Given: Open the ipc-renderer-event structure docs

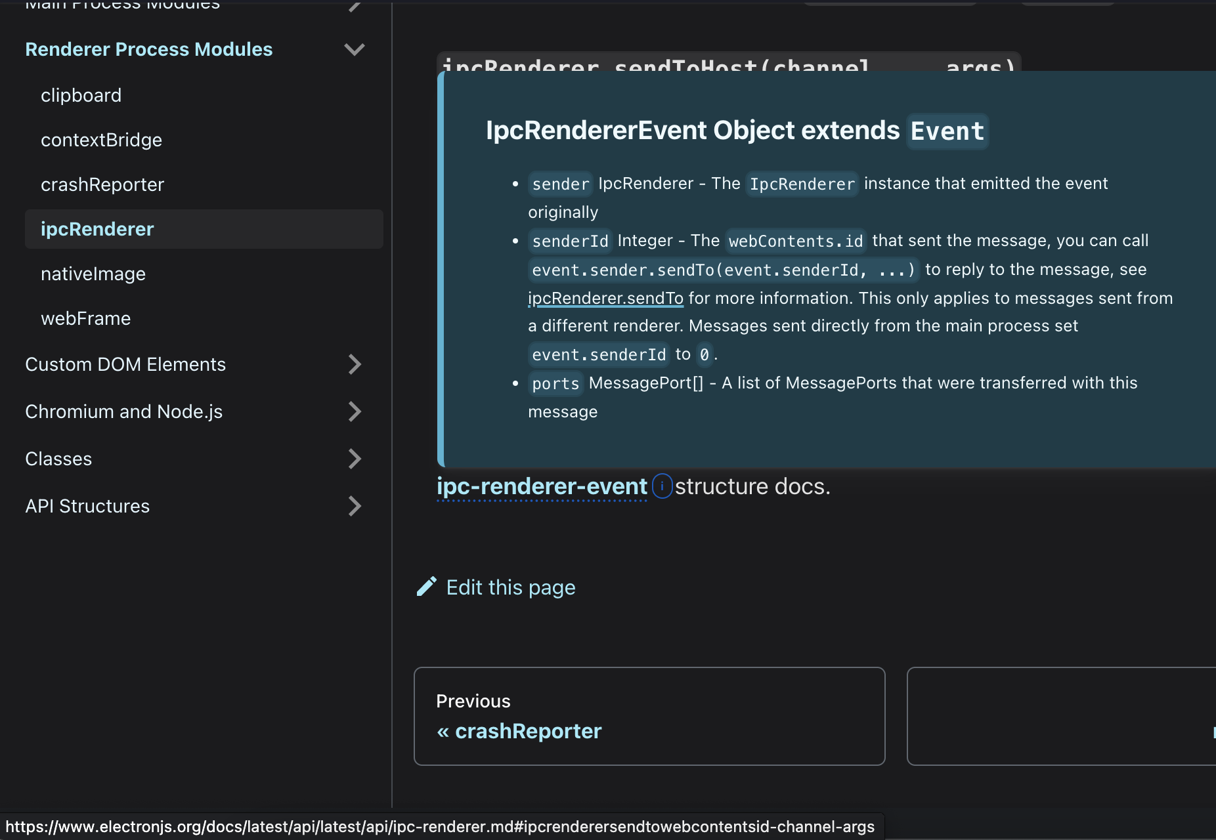Looking at the screenshot, I should tap(542, 486).
